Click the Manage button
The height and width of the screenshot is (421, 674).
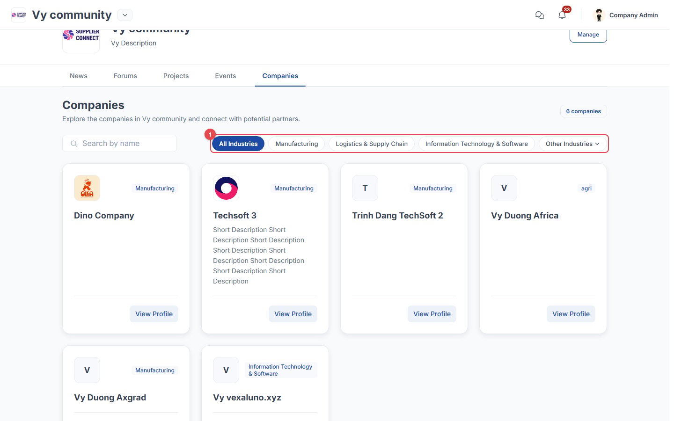[x=588, y=35]
